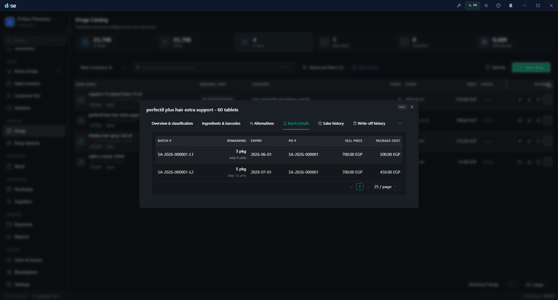Viewport: 558px width, 300px height.
Task: Select the Batch Details tab
Action: [x=296, y=124]
